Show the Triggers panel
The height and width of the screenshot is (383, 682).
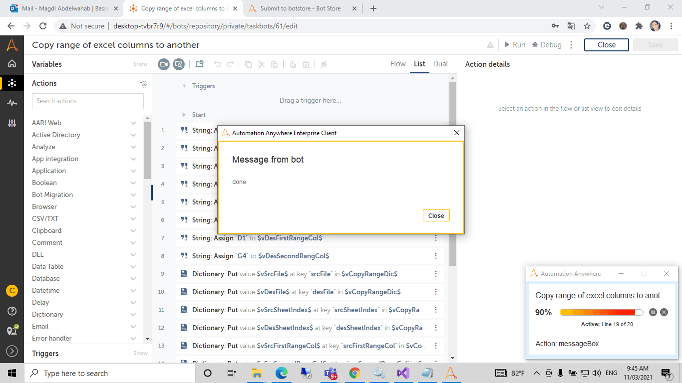(x=140, y=353)
